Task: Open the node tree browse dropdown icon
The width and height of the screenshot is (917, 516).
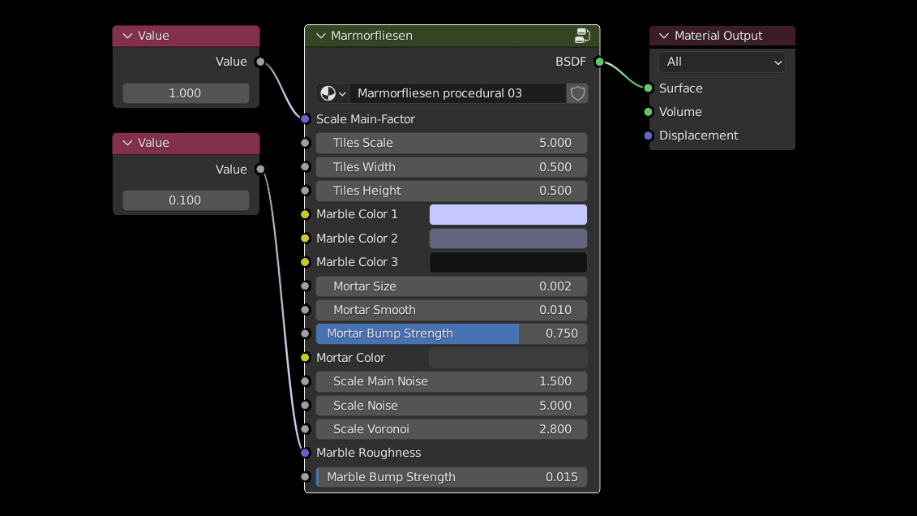Action: pos(332,93)
